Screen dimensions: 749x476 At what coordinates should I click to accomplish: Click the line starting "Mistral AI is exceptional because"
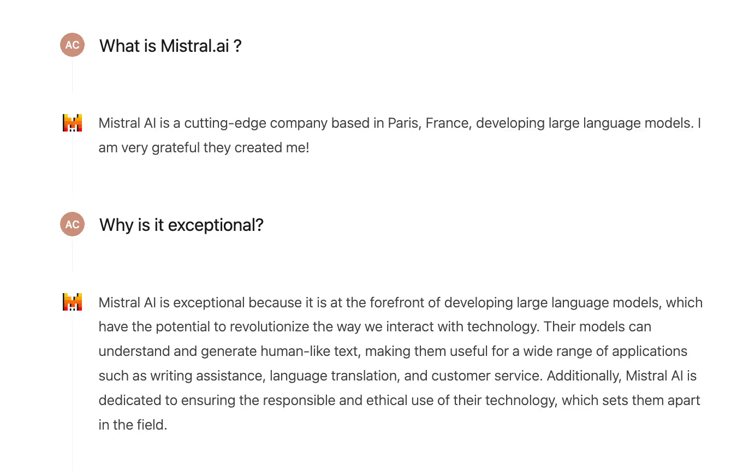400,302
